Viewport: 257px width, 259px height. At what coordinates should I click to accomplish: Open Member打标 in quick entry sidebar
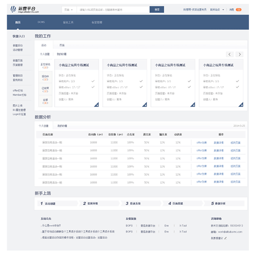19,95
